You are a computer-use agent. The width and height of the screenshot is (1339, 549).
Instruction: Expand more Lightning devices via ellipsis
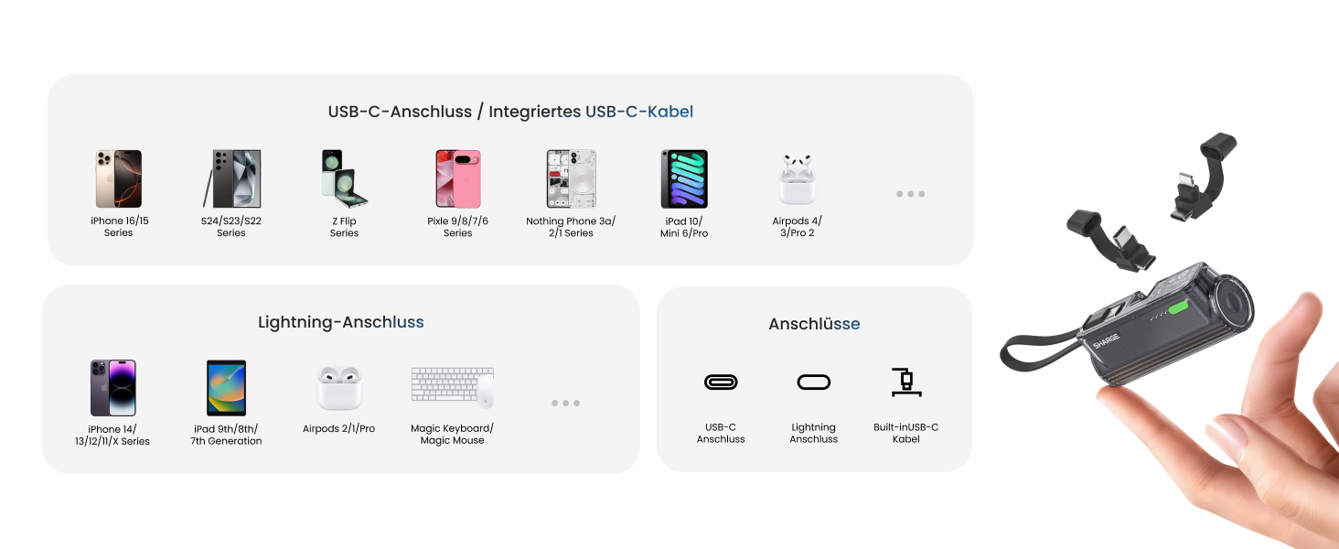click(565, 403)
